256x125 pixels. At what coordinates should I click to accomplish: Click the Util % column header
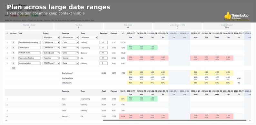tap(123, 91)
